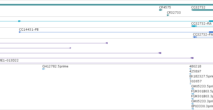
Task: Select the CG32732-PA coding glyph
Action: [203, 37]
